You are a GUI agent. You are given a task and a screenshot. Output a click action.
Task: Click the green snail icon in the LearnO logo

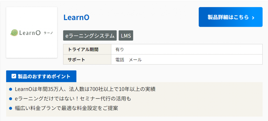[x=14, y=33]
